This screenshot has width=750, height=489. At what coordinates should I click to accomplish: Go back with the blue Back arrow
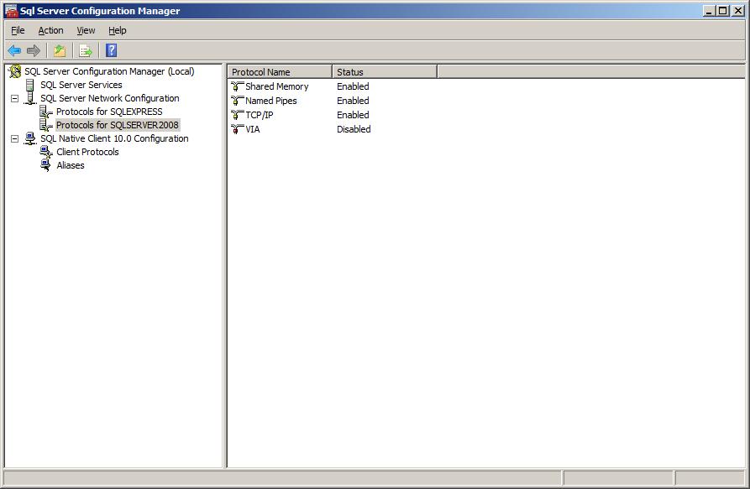pos(14,50)
